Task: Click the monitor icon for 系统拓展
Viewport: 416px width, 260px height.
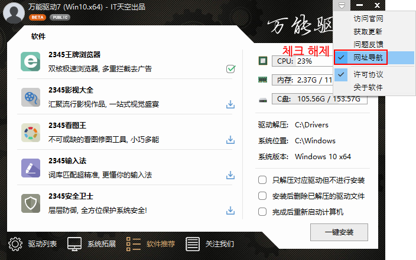Action: click(74, 244)
